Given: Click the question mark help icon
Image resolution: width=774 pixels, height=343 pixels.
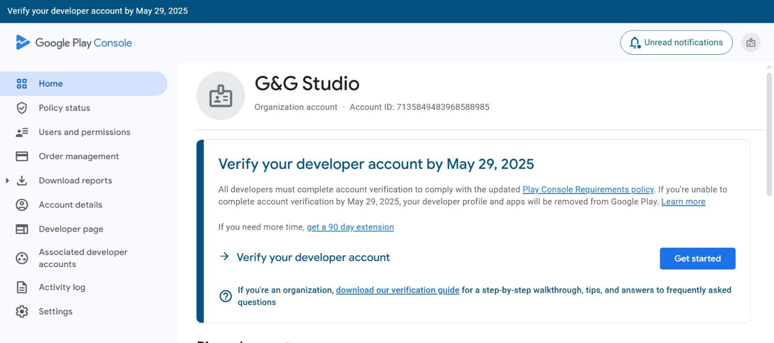Looking at the screenshot, I should (x=225, y=296).
